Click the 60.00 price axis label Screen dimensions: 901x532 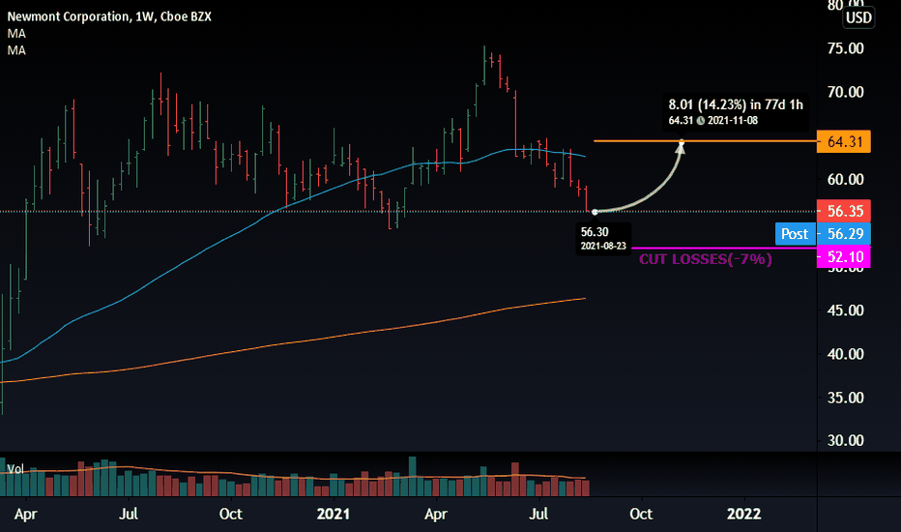(x=845, y=180)
